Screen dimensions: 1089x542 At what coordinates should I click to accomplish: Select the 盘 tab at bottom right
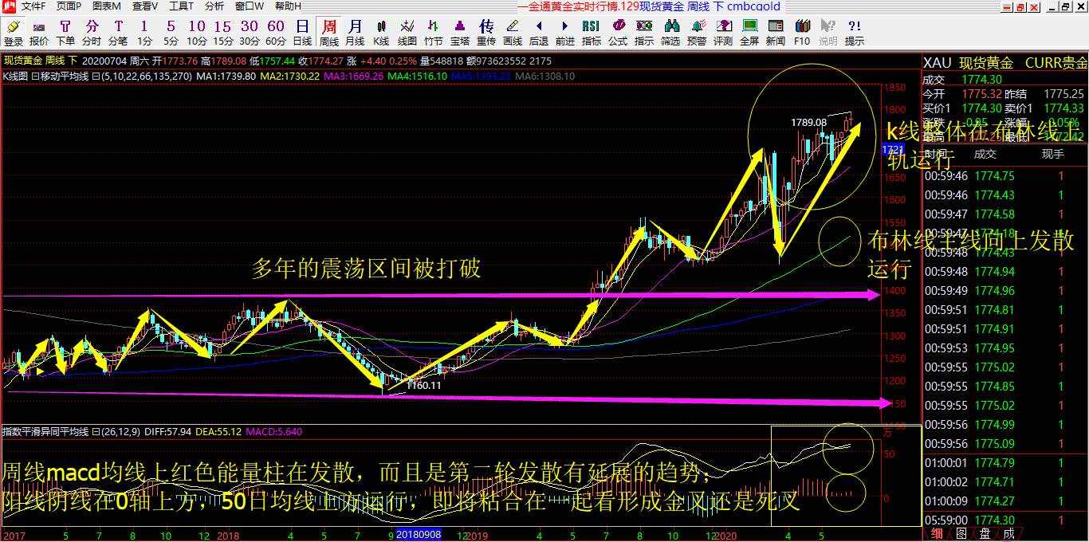(985, 534)
